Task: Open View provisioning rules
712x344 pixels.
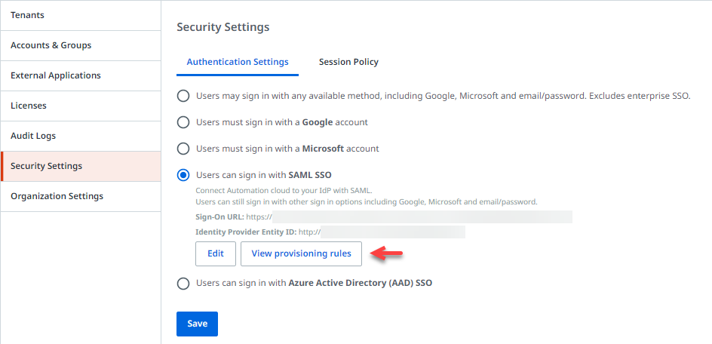Action: pyautogui.click(x=301, y=253)
